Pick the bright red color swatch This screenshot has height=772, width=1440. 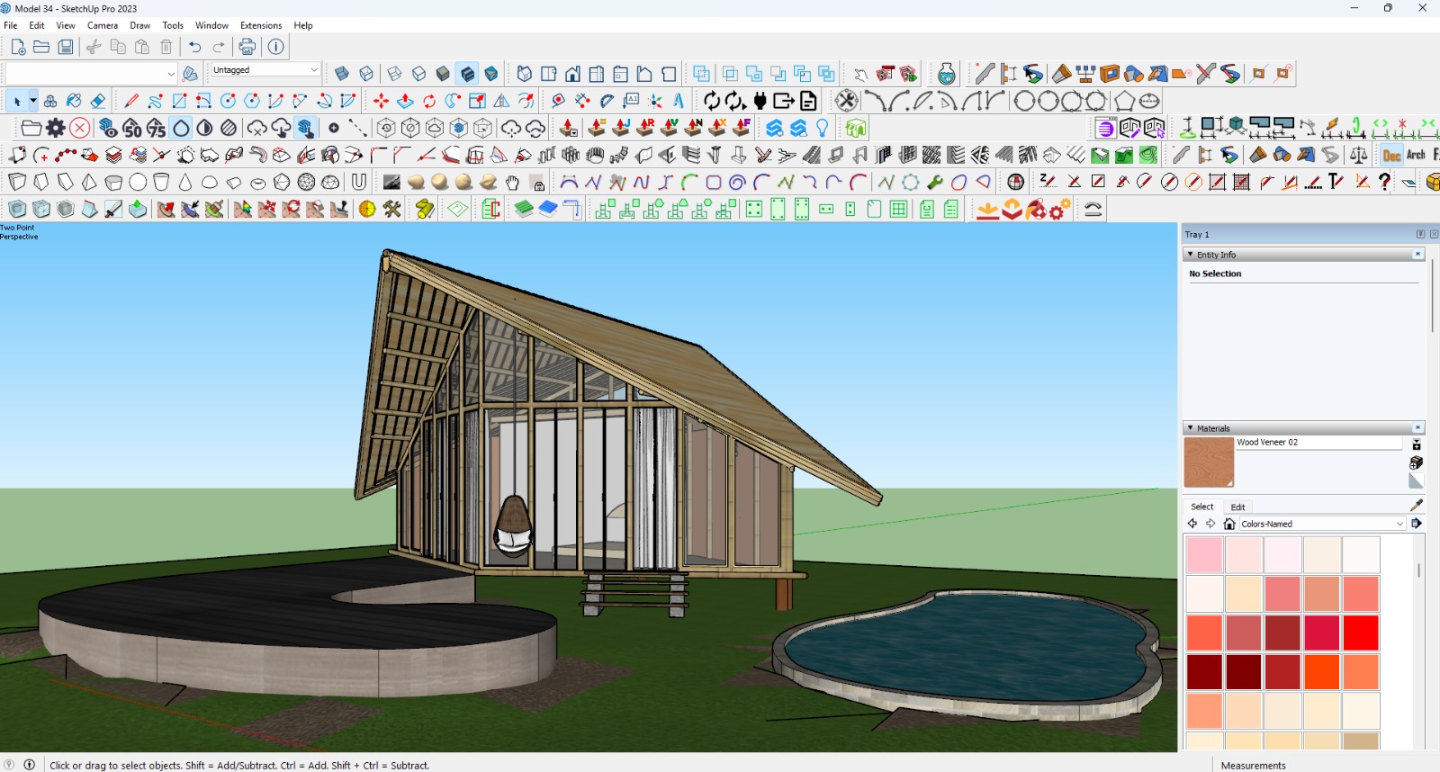(x=1361, y=633)
